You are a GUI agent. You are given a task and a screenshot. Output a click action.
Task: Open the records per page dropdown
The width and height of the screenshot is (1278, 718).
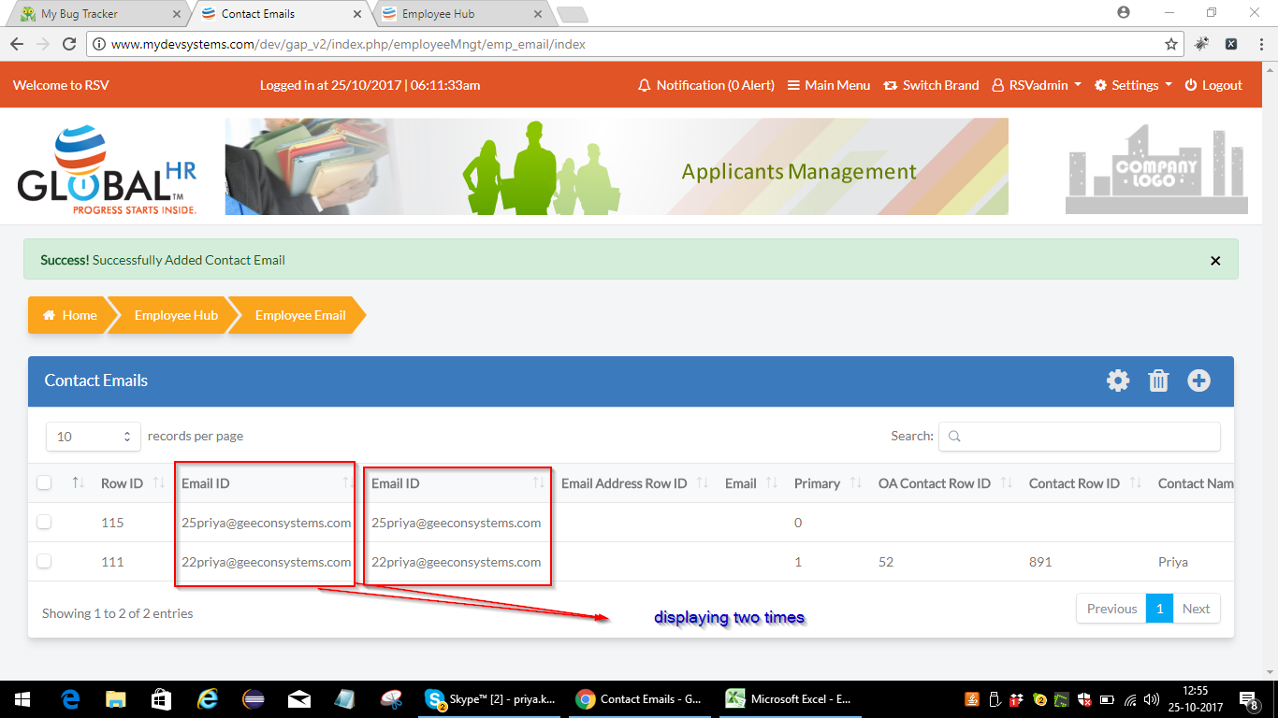(x=92, y=437)
